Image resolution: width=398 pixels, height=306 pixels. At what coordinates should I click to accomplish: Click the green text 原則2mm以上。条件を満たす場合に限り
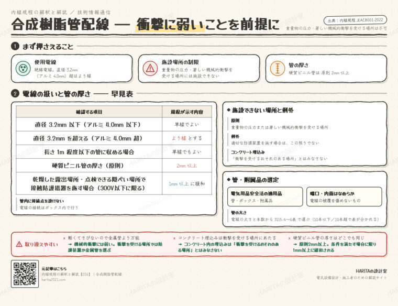(x=338, y=244)
